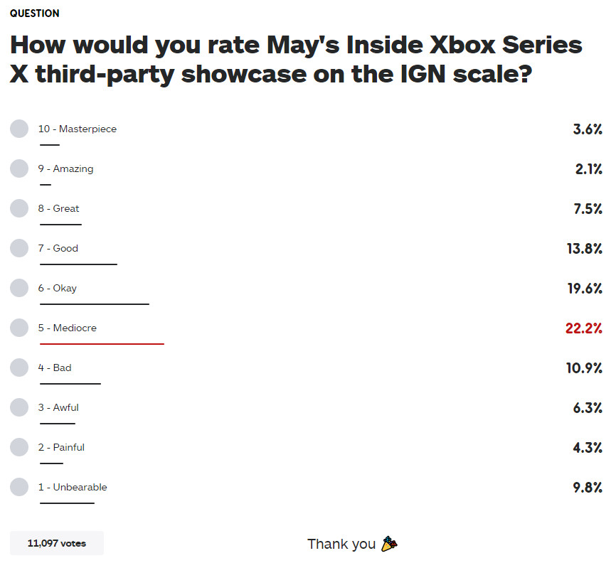Image resolution: width=616 pixels, height=563 pixels.
Task: Click the 6 - Okay result bar
Action: [95, 304]
